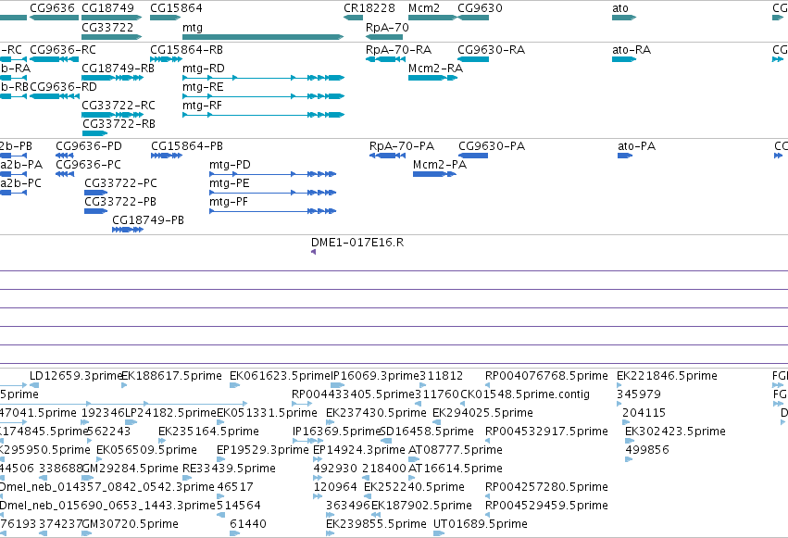
Task: Select the CG9636-RD transcript
Action: pos(55,96)
